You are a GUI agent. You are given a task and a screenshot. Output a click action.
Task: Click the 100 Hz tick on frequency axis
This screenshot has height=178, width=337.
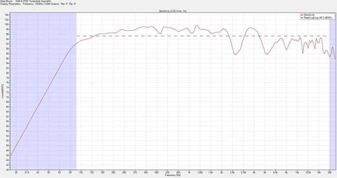(x=81, y=172)
